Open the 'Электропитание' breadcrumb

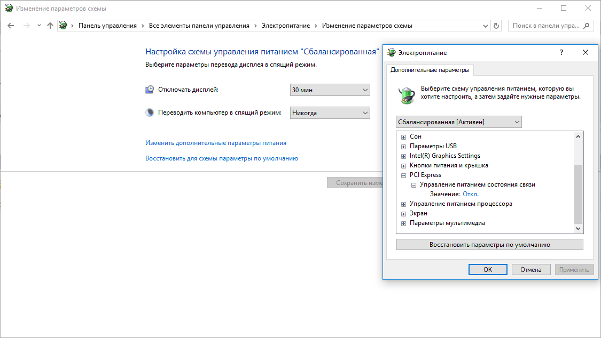point(286,26)
